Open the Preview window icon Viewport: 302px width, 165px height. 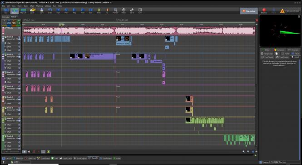point(115,11)
